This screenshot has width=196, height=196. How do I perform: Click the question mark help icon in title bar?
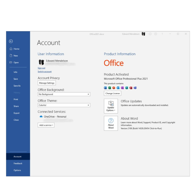point(162,34)
